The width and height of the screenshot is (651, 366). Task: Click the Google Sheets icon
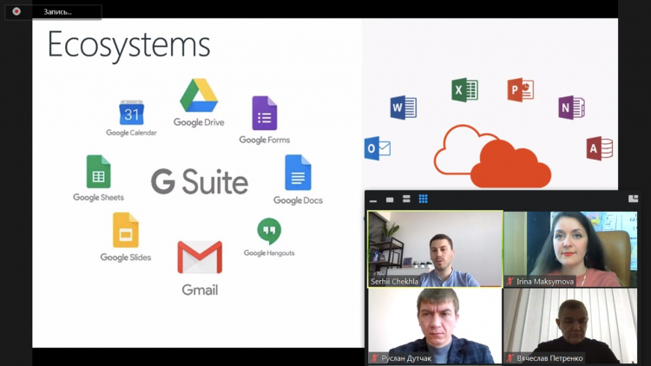tap(98, 172)
